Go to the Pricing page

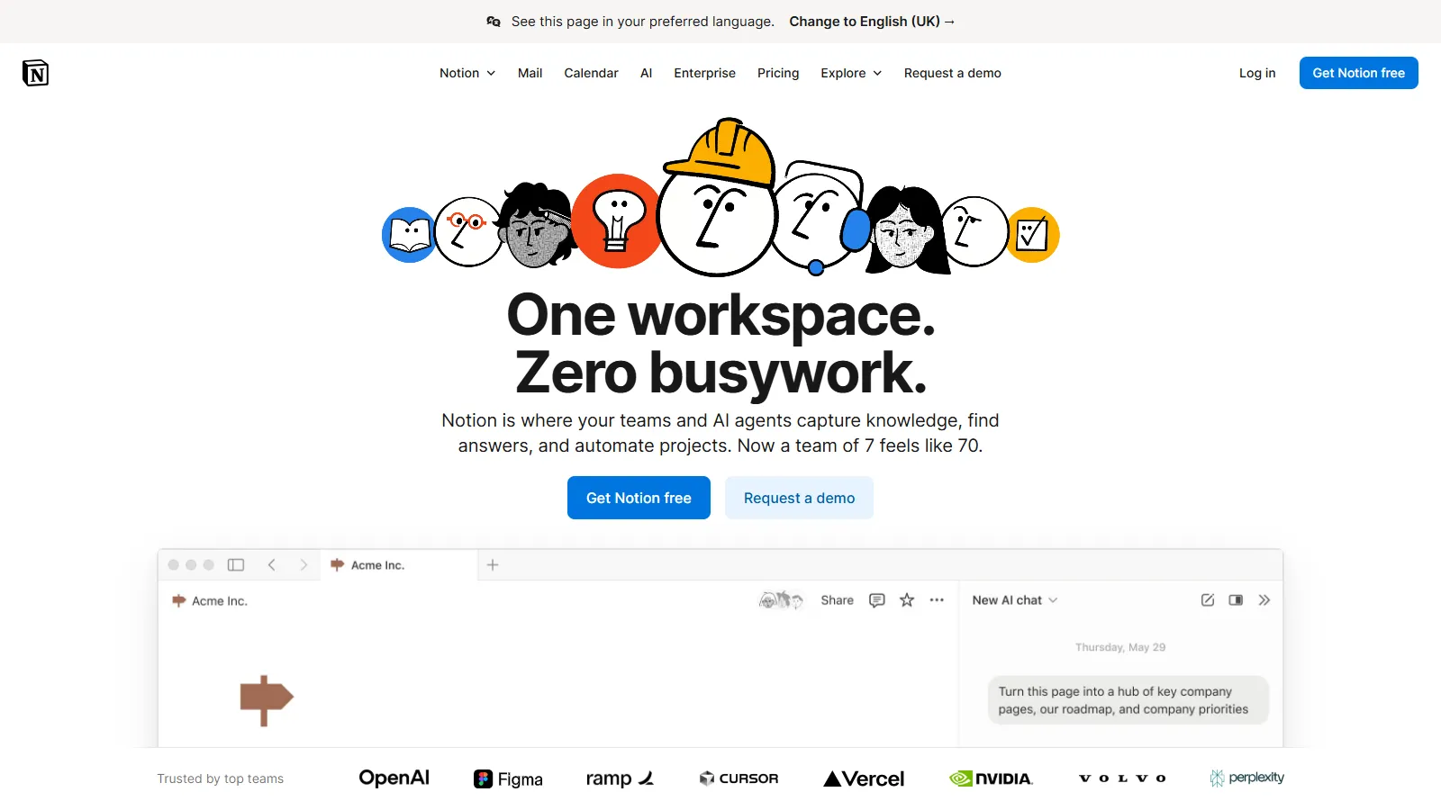(x=778, y=73)
